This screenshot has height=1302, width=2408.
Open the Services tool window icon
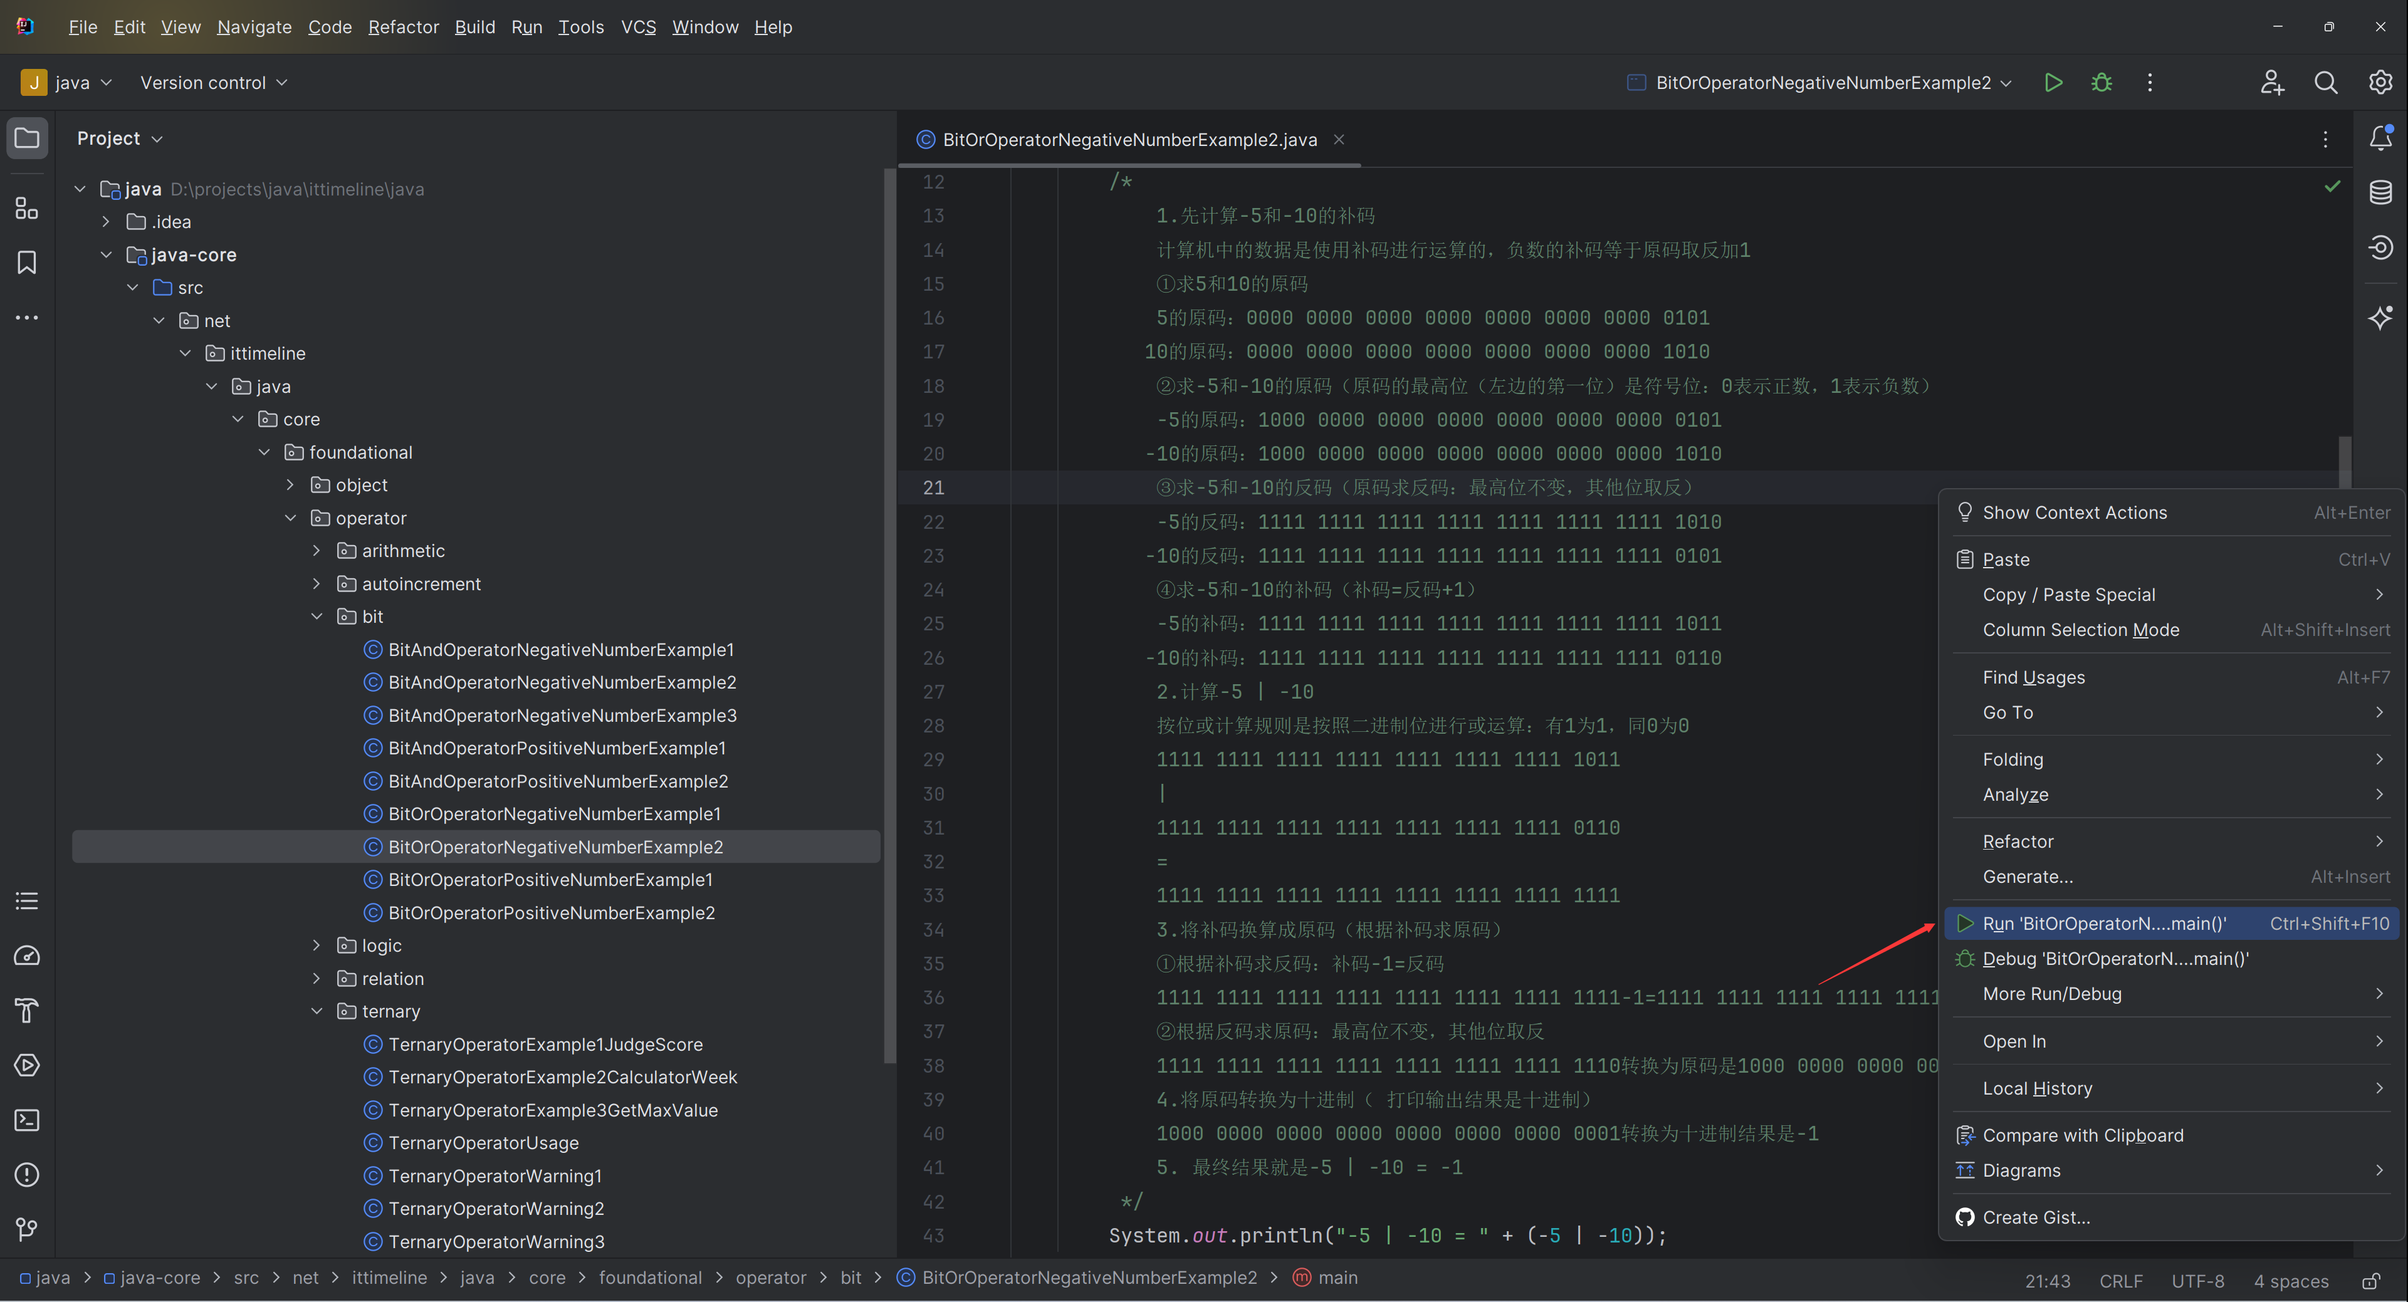27,1066
